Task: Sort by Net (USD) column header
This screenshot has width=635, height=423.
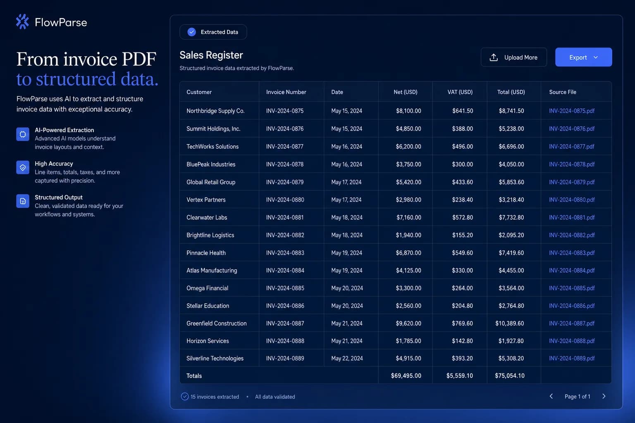Action: (406, 92)
